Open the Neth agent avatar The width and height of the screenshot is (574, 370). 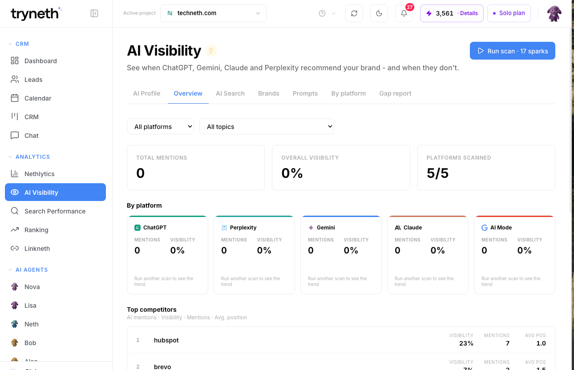(15, 324)
